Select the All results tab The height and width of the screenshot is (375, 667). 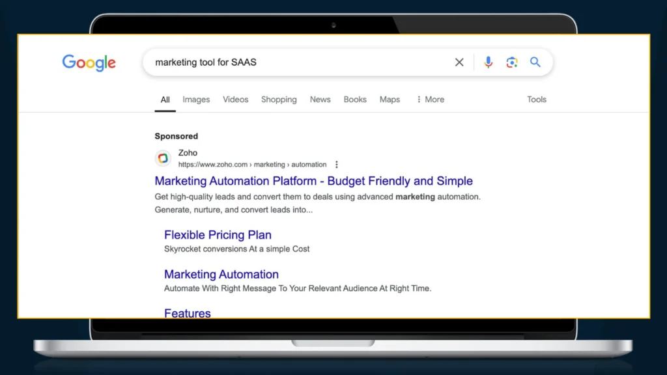tap(165, 100)
